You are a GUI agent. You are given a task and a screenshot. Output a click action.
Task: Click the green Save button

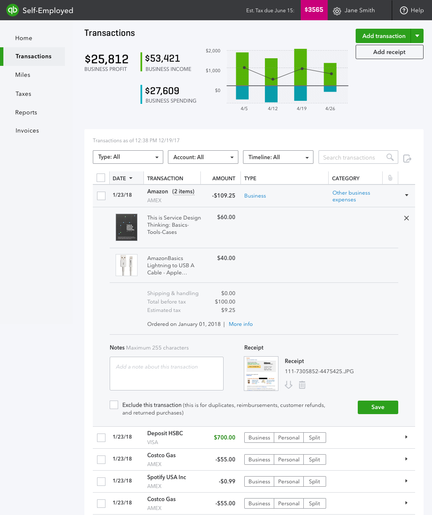(378, 407)
